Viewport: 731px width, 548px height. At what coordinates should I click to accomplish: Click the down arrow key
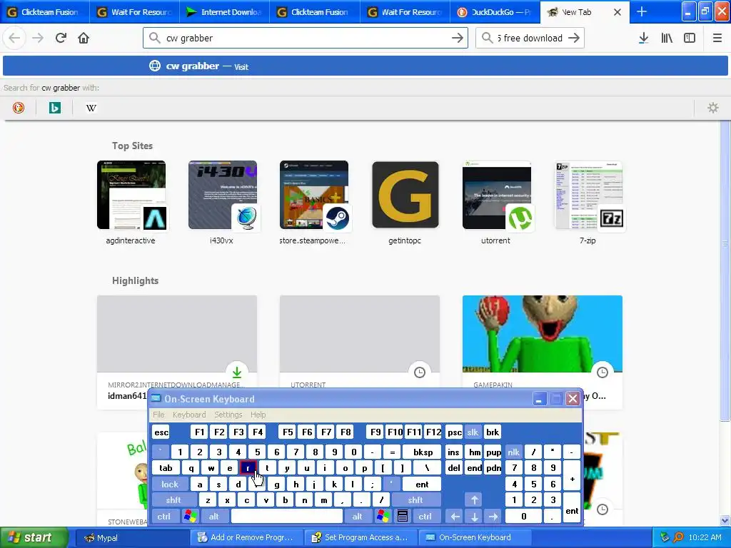[474, 517]
